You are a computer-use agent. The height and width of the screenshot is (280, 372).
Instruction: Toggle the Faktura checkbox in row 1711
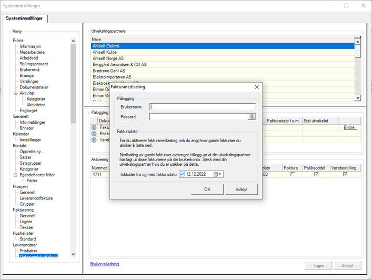pyautogui.click(x=293, y=174)
